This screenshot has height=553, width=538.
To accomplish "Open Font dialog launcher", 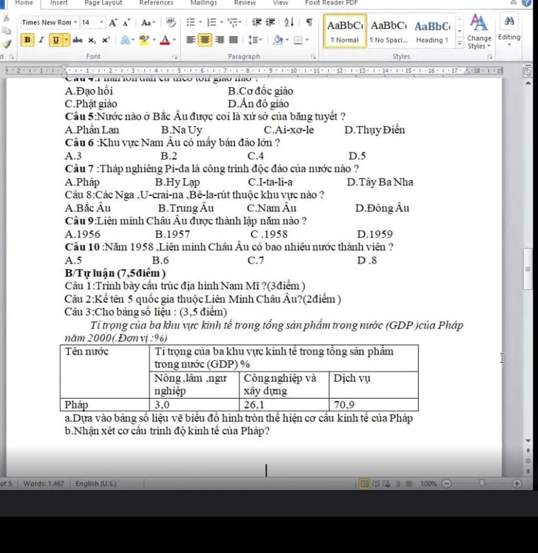I will pos(174,56).
